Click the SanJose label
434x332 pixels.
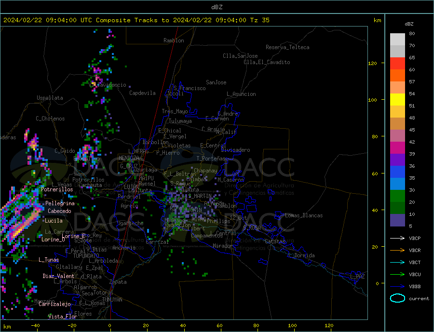216,82
